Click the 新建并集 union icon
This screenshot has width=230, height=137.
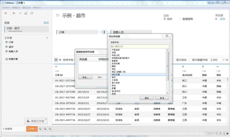point(7,59)
